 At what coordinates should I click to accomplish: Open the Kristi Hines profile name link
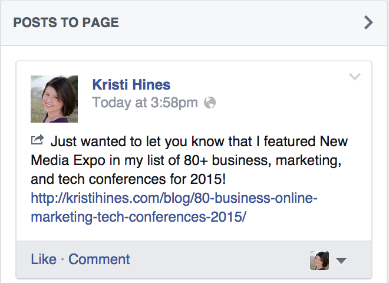[x=131, y=85]
